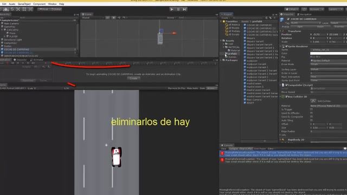Click the Edit Collider icon button

point(313,101)
